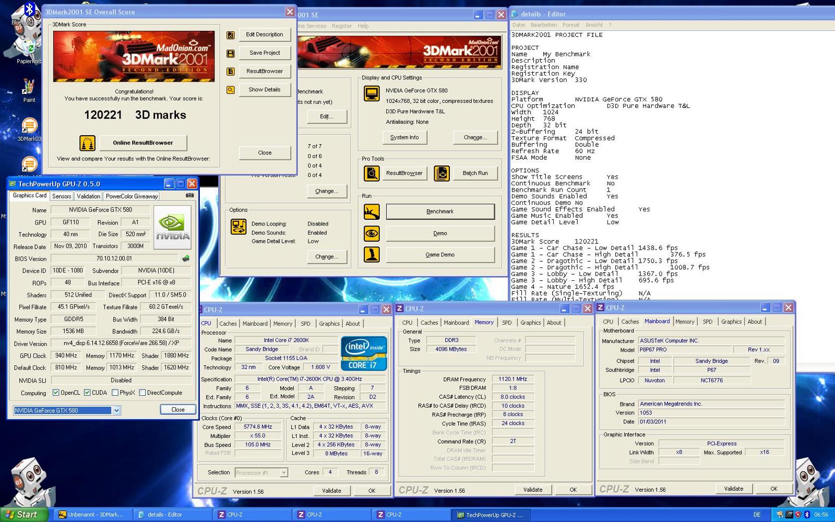Click the NVIDIA logo in GPU-Z

173,228
